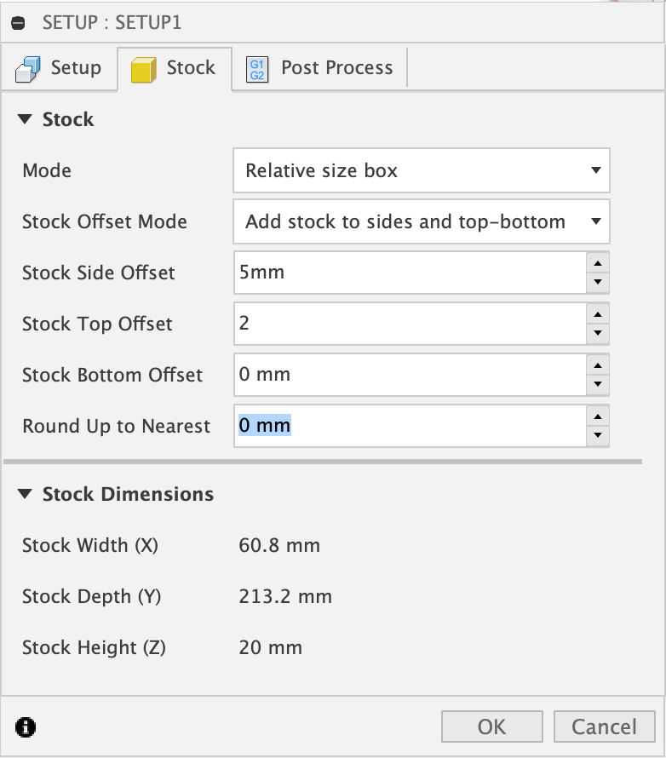Open the Post Process tab
The width and height of the screenshot is (666, 758).
tap(320, 68)
